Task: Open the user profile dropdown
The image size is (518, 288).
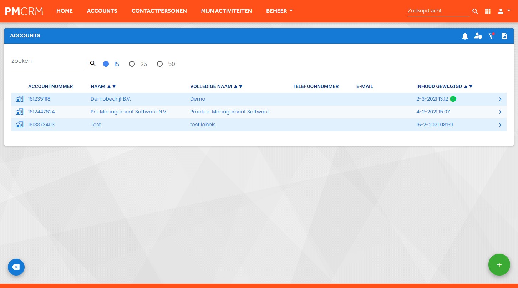Action: [504, 11]
